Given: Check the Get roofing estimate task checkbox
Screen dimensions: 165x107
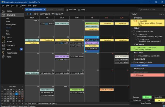Looking at the screenshot, I should click(134, 48).
